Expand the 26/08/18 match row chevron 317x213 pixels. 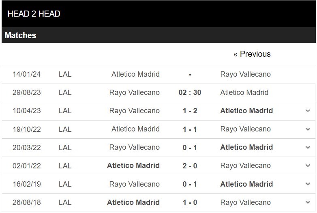coord(308,202)
